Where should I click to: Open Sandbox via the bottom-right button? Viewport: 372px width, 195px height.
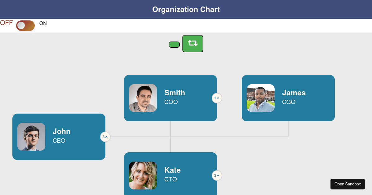click(x=348, y=184)
